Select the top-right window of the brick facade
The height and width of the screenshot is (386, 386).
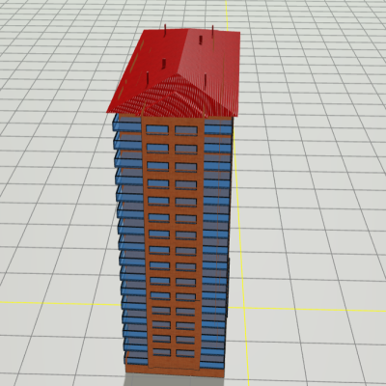186,130
